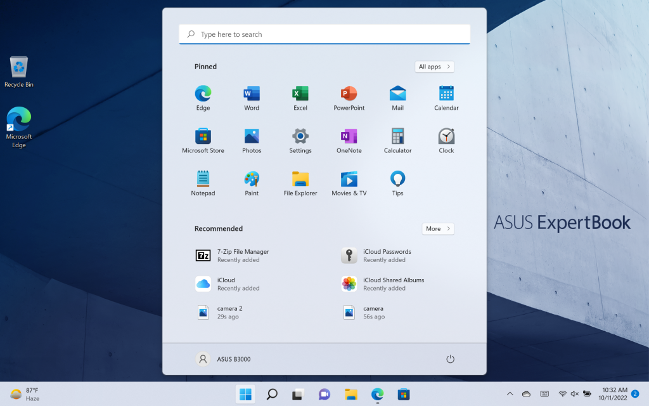Open the weather widget showing 87°F

(25, 394)
